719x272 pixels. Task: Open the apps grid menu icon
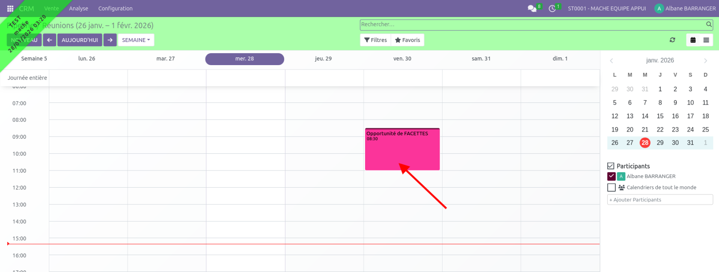point(10,9)
